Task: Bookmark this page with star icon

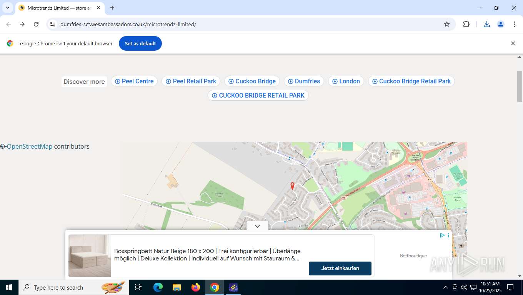Action: click(x=447, y=24)
